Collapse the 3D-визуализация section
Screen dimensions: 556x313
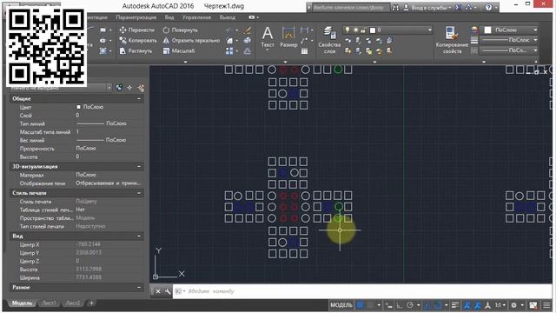click(139, 166)
